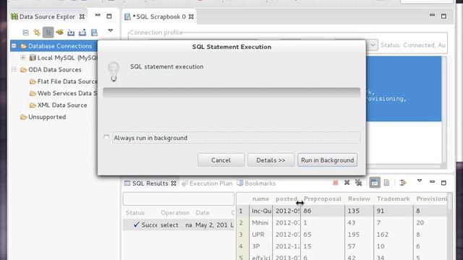
Task: Click Review value 195
Action: tap(354, 234)
